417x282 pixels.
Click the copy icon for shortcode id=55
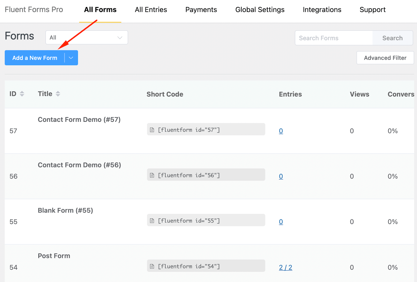[x=152, y=221]
